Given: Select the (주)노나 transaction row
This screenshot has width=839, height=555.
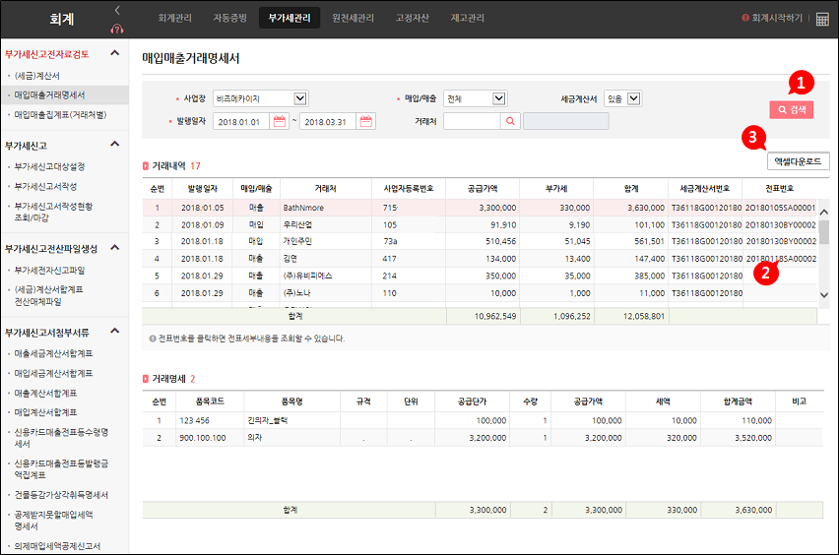Looking at the screenshot, I should pos(480,293).
